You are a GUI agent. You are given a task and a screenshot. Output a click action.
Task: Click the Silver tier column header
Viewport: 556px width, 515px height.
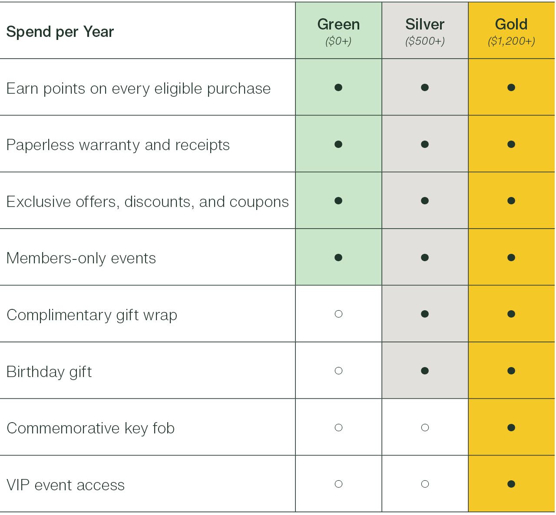click(x=425, y=31)
